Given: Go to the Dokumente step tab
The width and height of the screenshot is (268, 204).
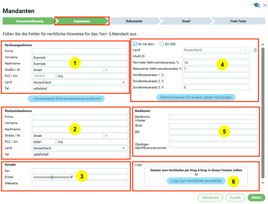Looking at the screenshot, I should pos(134,21).
